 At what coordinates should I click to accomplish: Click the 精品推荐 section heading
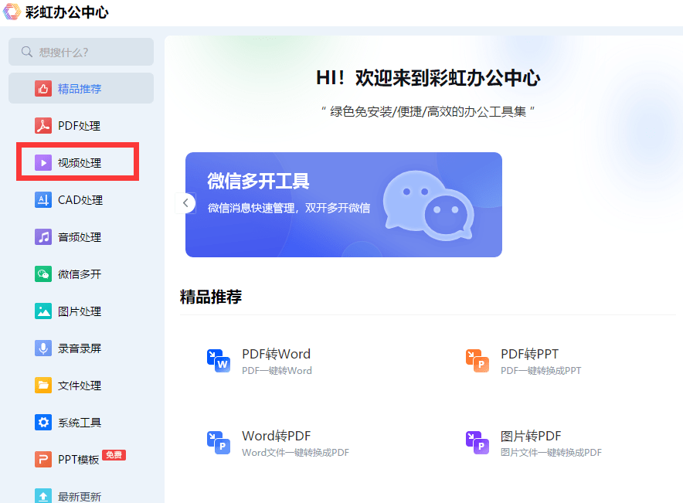tap(211, 297)
